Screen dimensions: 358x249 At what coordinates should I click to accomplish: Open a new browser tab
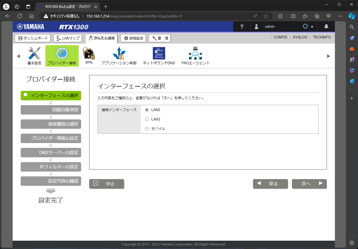[106, 7]
